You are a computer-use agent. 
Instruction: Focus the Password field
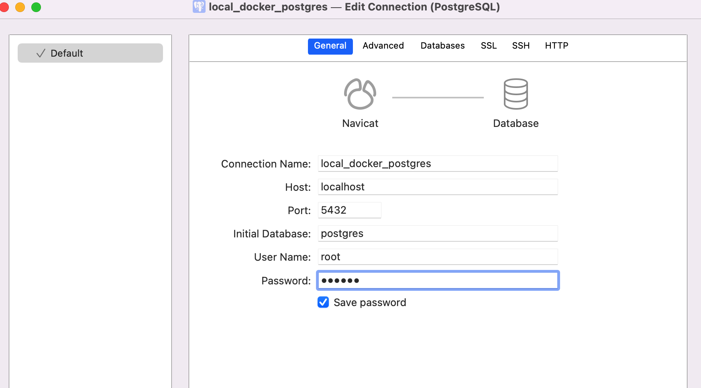pyautogui.click(x=437, y=280)
